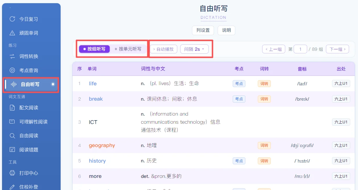The height and width of the screenshot is (190, 358).
Task: Click the word more
Action: (x=95, y=176)
